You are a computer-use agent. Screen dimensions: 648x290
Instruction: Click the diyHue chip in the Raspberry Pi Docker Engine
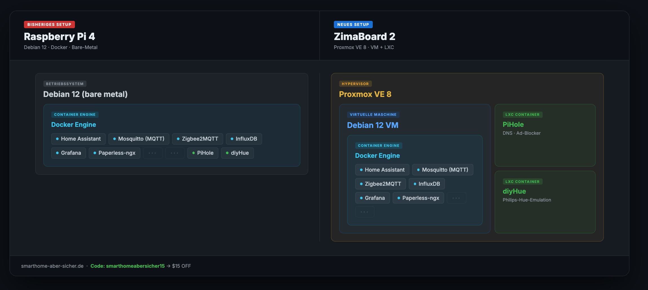(x=237, y=153)
